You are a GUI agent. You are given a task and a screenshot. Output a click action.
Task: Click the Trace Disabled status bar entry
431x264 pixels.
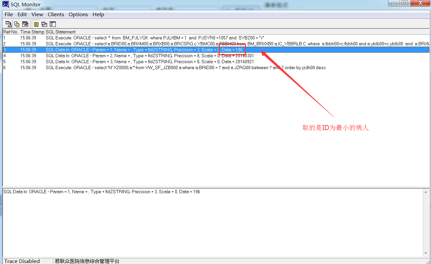[x=22, y=261]
